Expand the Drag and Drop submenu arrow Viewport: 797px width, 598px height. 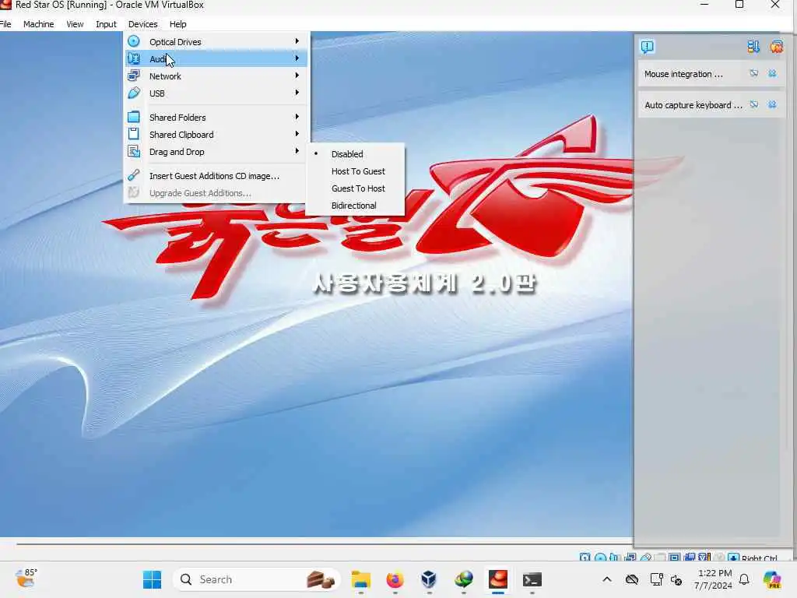(297, 151)
